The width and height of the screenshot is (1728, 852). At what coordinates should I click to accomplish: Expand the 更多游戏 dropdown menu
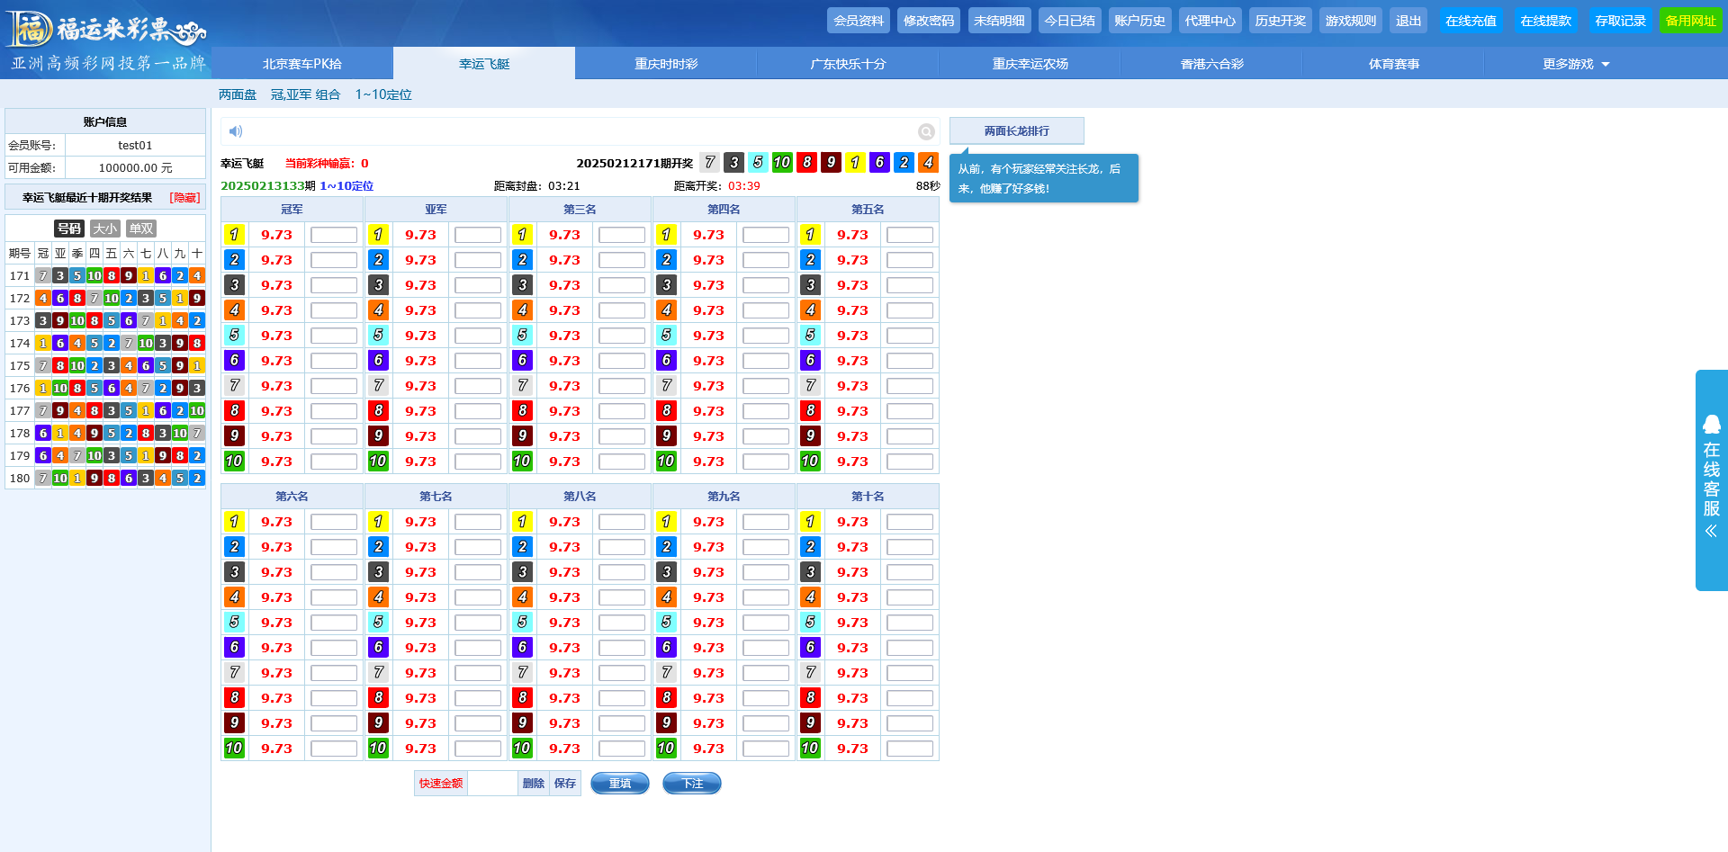click(x=1575, y=64)
